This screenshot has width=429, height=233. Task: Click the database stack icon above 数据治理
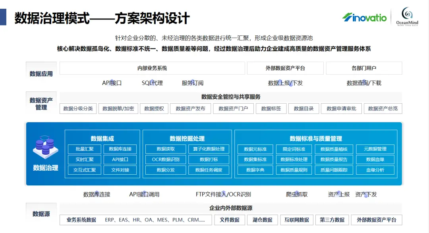[45, 147]
